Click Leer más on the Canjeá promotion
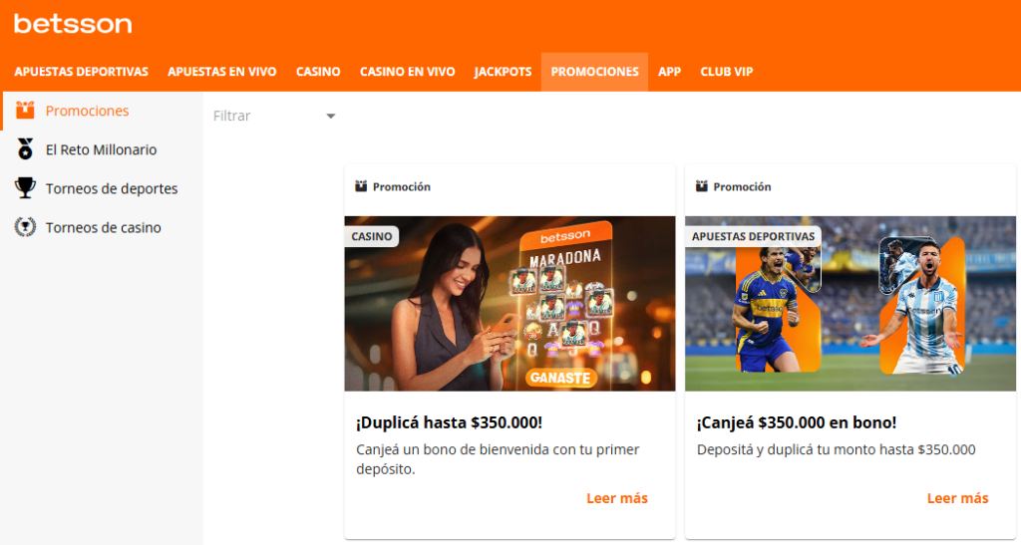This screenshot has width=1021, height=545. point(957,498)
